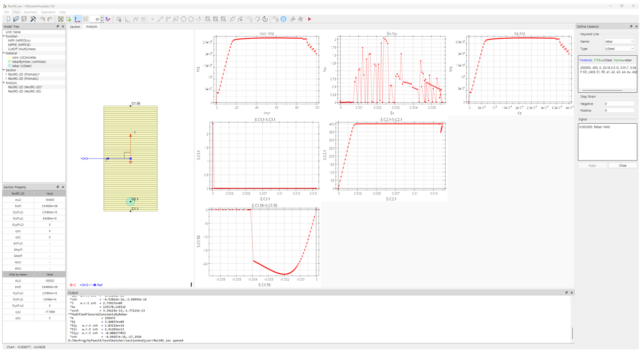
Task: Click the blue rebar material swatch
Action: click(x=9, y=66)
